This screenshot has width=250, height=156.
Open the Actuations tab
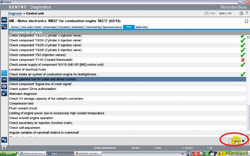tap(64, 27)
